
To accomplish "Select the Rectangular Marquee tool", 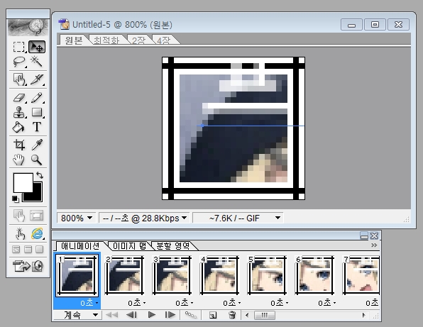I will [x=19, y=47].
